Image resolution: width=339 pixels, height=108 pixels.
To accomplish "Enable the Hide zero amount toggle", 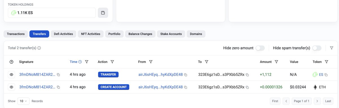I will (x=260, y=48).
